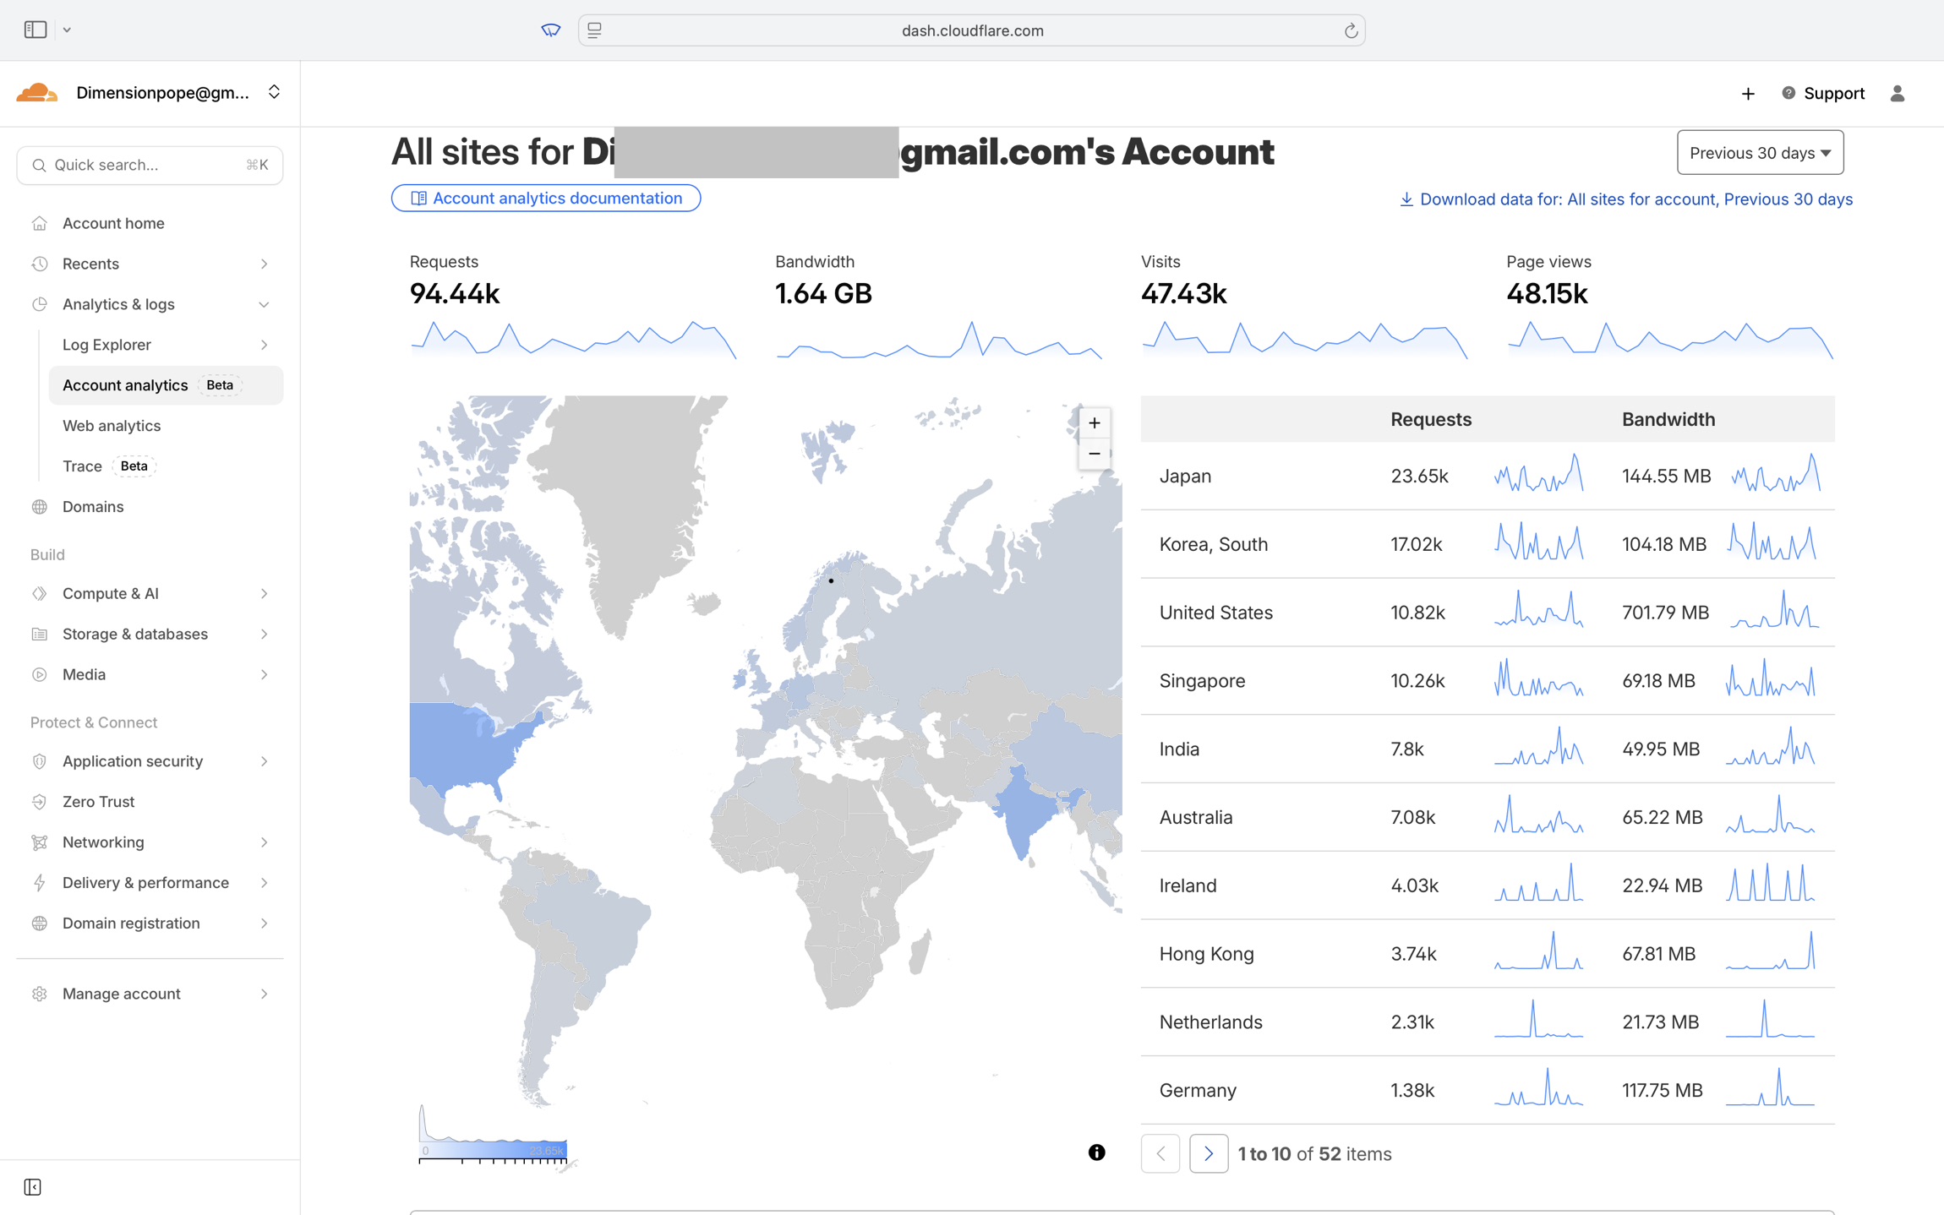Viewport: 1944px width, 1215px height.
Task: Click the Recents clock icon
Action: 40,264
